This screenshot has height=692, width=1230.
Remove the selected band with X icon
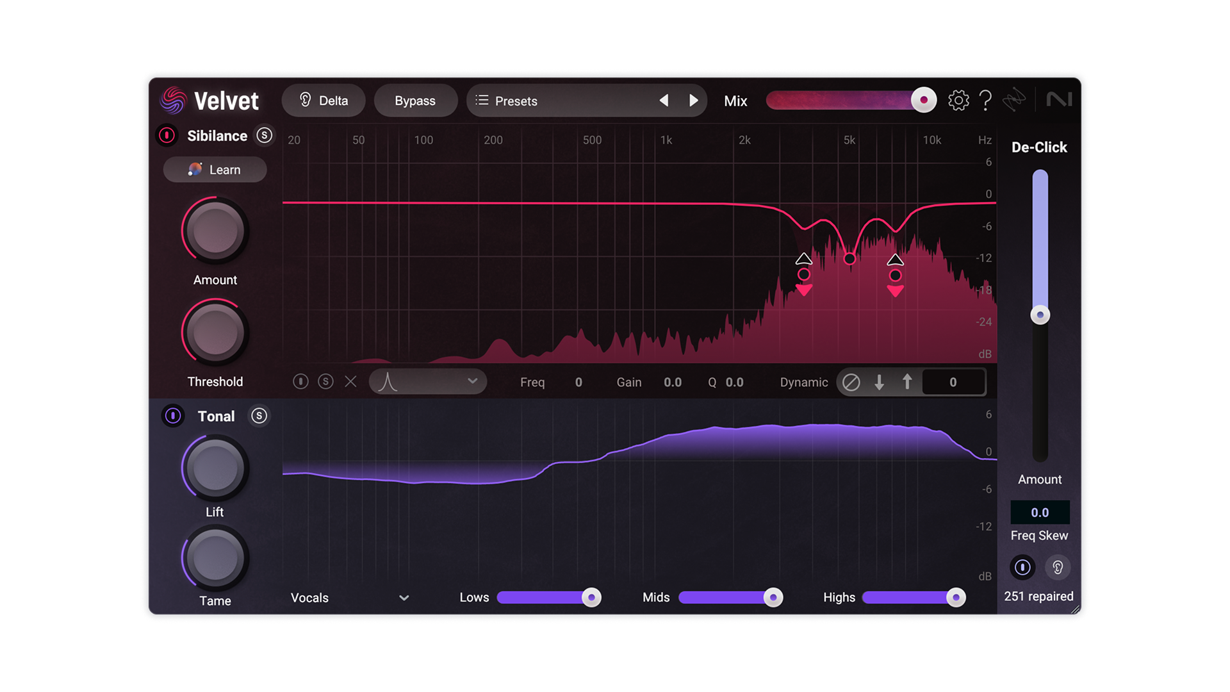[x=350, y=382]
